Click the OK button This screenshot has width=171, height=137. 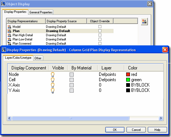point(115,130)
